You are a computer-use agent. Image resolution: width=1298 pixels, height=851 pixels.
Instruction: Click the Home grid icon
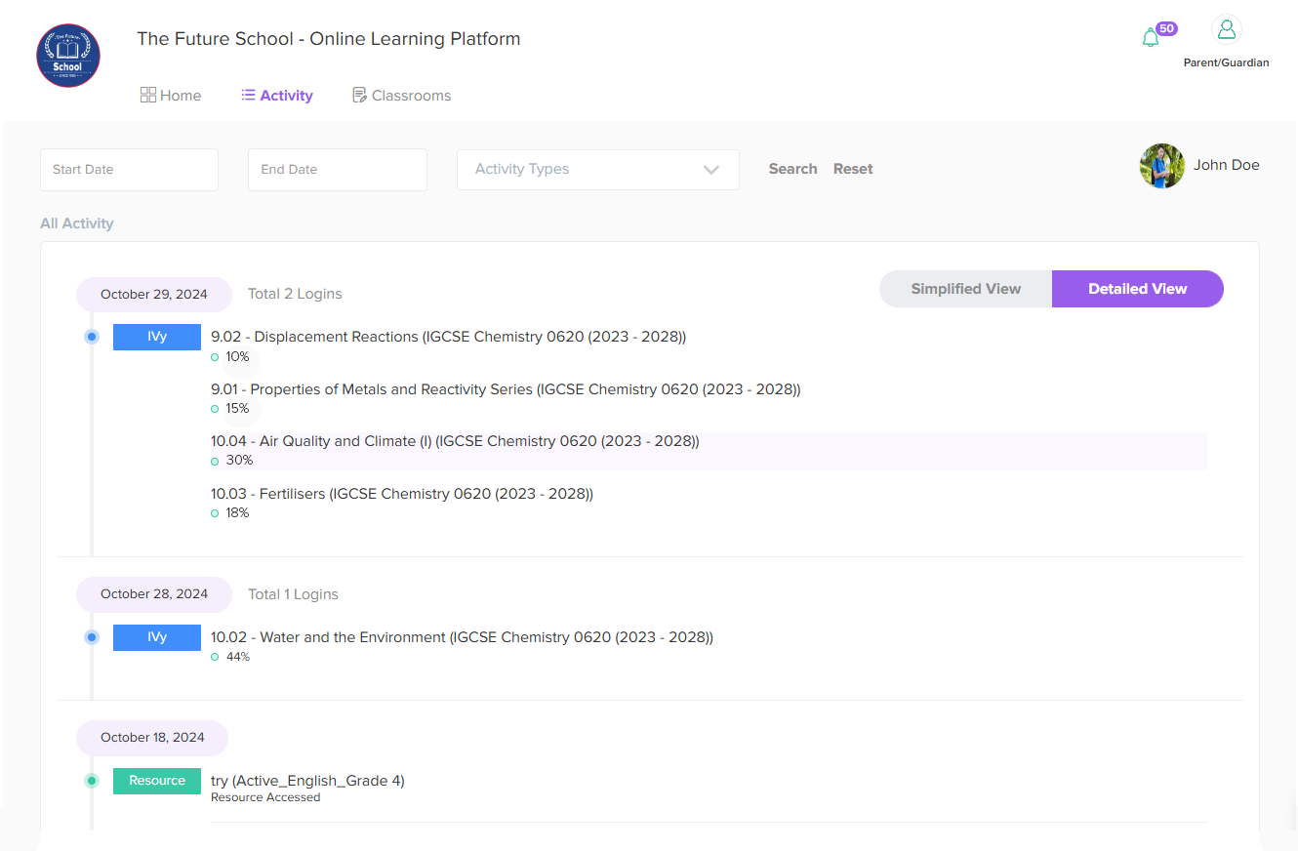[x=148, y=95]
